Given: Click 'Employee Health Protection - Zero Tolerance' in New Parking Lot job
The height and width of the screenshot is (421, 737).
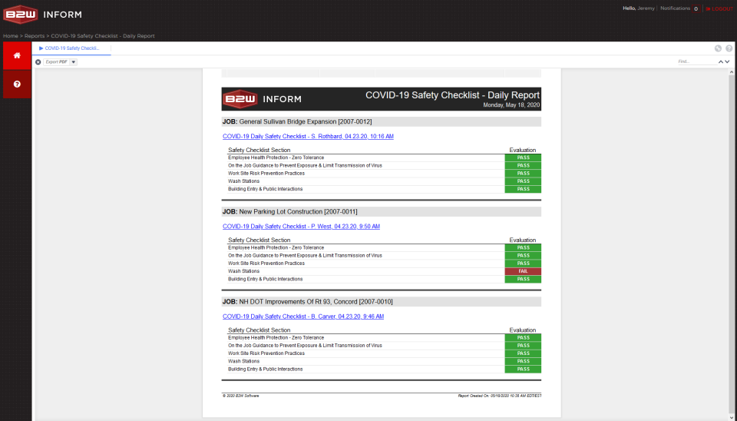Looking at the screenshot, I should click(x=276, y=248).
